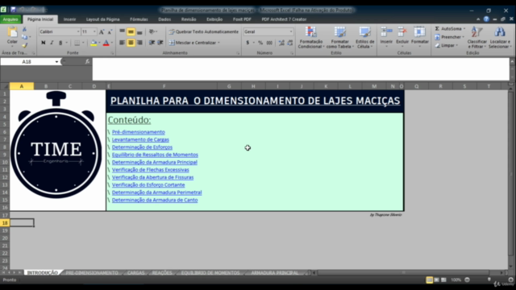Toggle bottom vertical alignment
Image resolution: width=516 pixels, height=290 pixels.
(139, 31)
